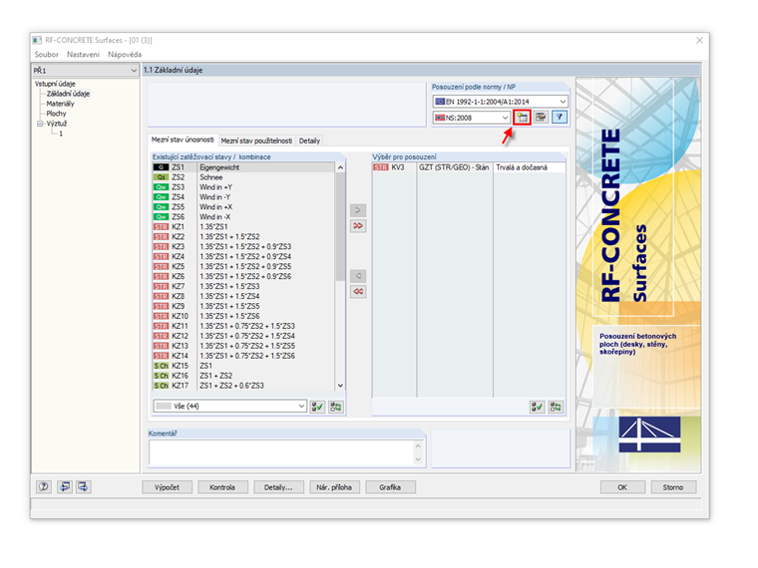Open the NS:2008 national annex dropdown
The width and height of the screenshot is (758, 568).
[472, 118]
